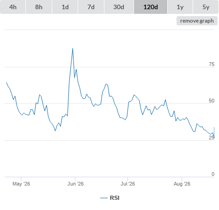Select the active 120d tab

[151, 7]
